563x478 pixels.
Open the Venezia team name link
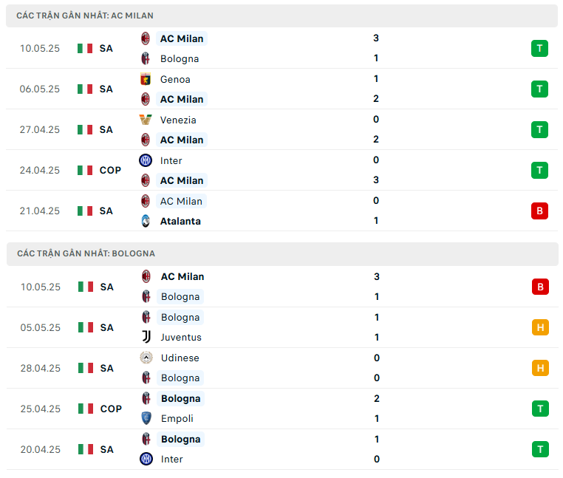pos(178,120)
